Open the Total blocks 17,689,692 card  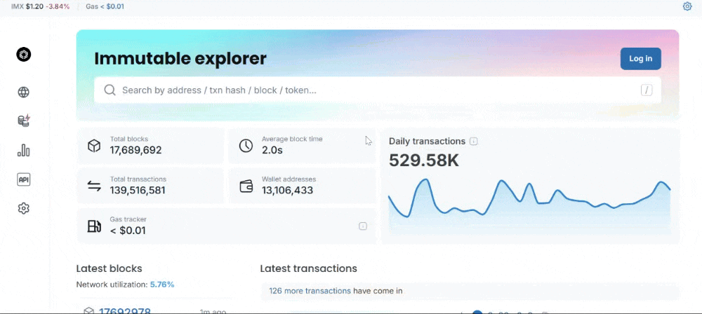coord(150,146)
